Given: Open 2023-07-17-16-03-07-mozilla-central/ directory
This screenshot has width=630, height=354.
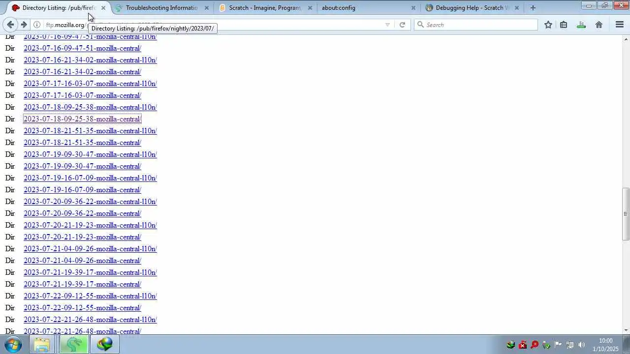Looking at the screenshot, I should [82, 95].
